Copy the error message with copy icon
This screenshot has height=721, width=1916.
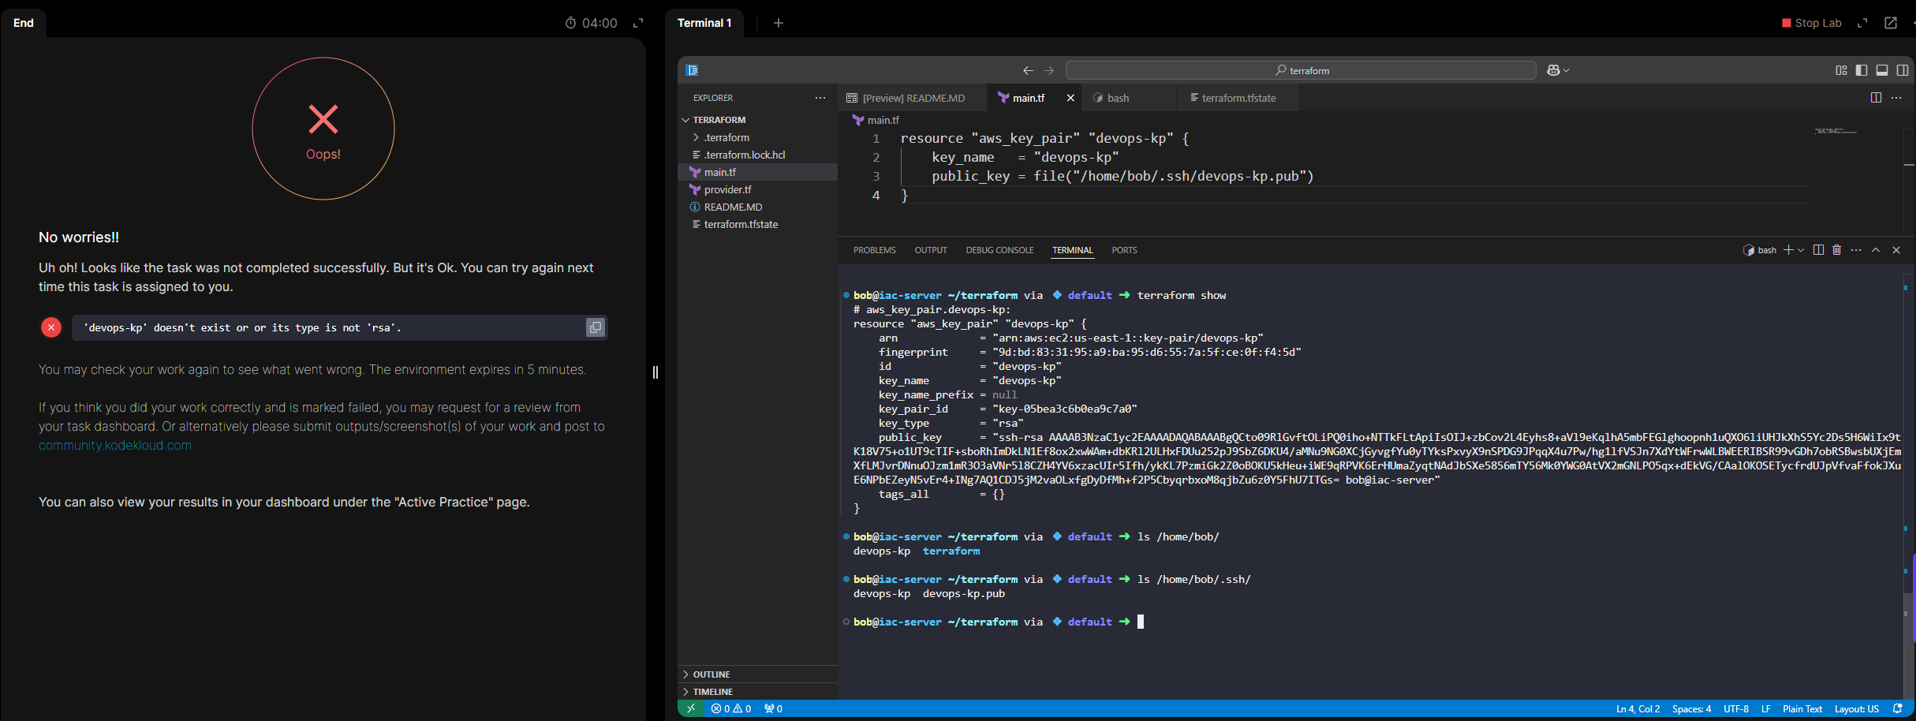click(595, 327)
